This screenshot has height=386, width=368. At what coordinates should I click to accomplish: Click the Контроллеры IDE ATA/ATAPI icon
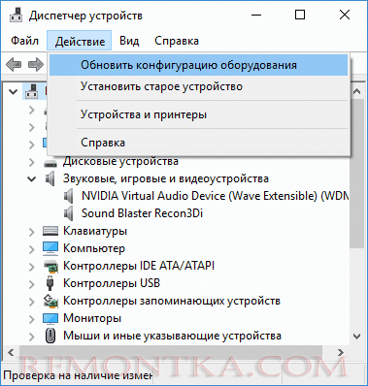[50, 266]
